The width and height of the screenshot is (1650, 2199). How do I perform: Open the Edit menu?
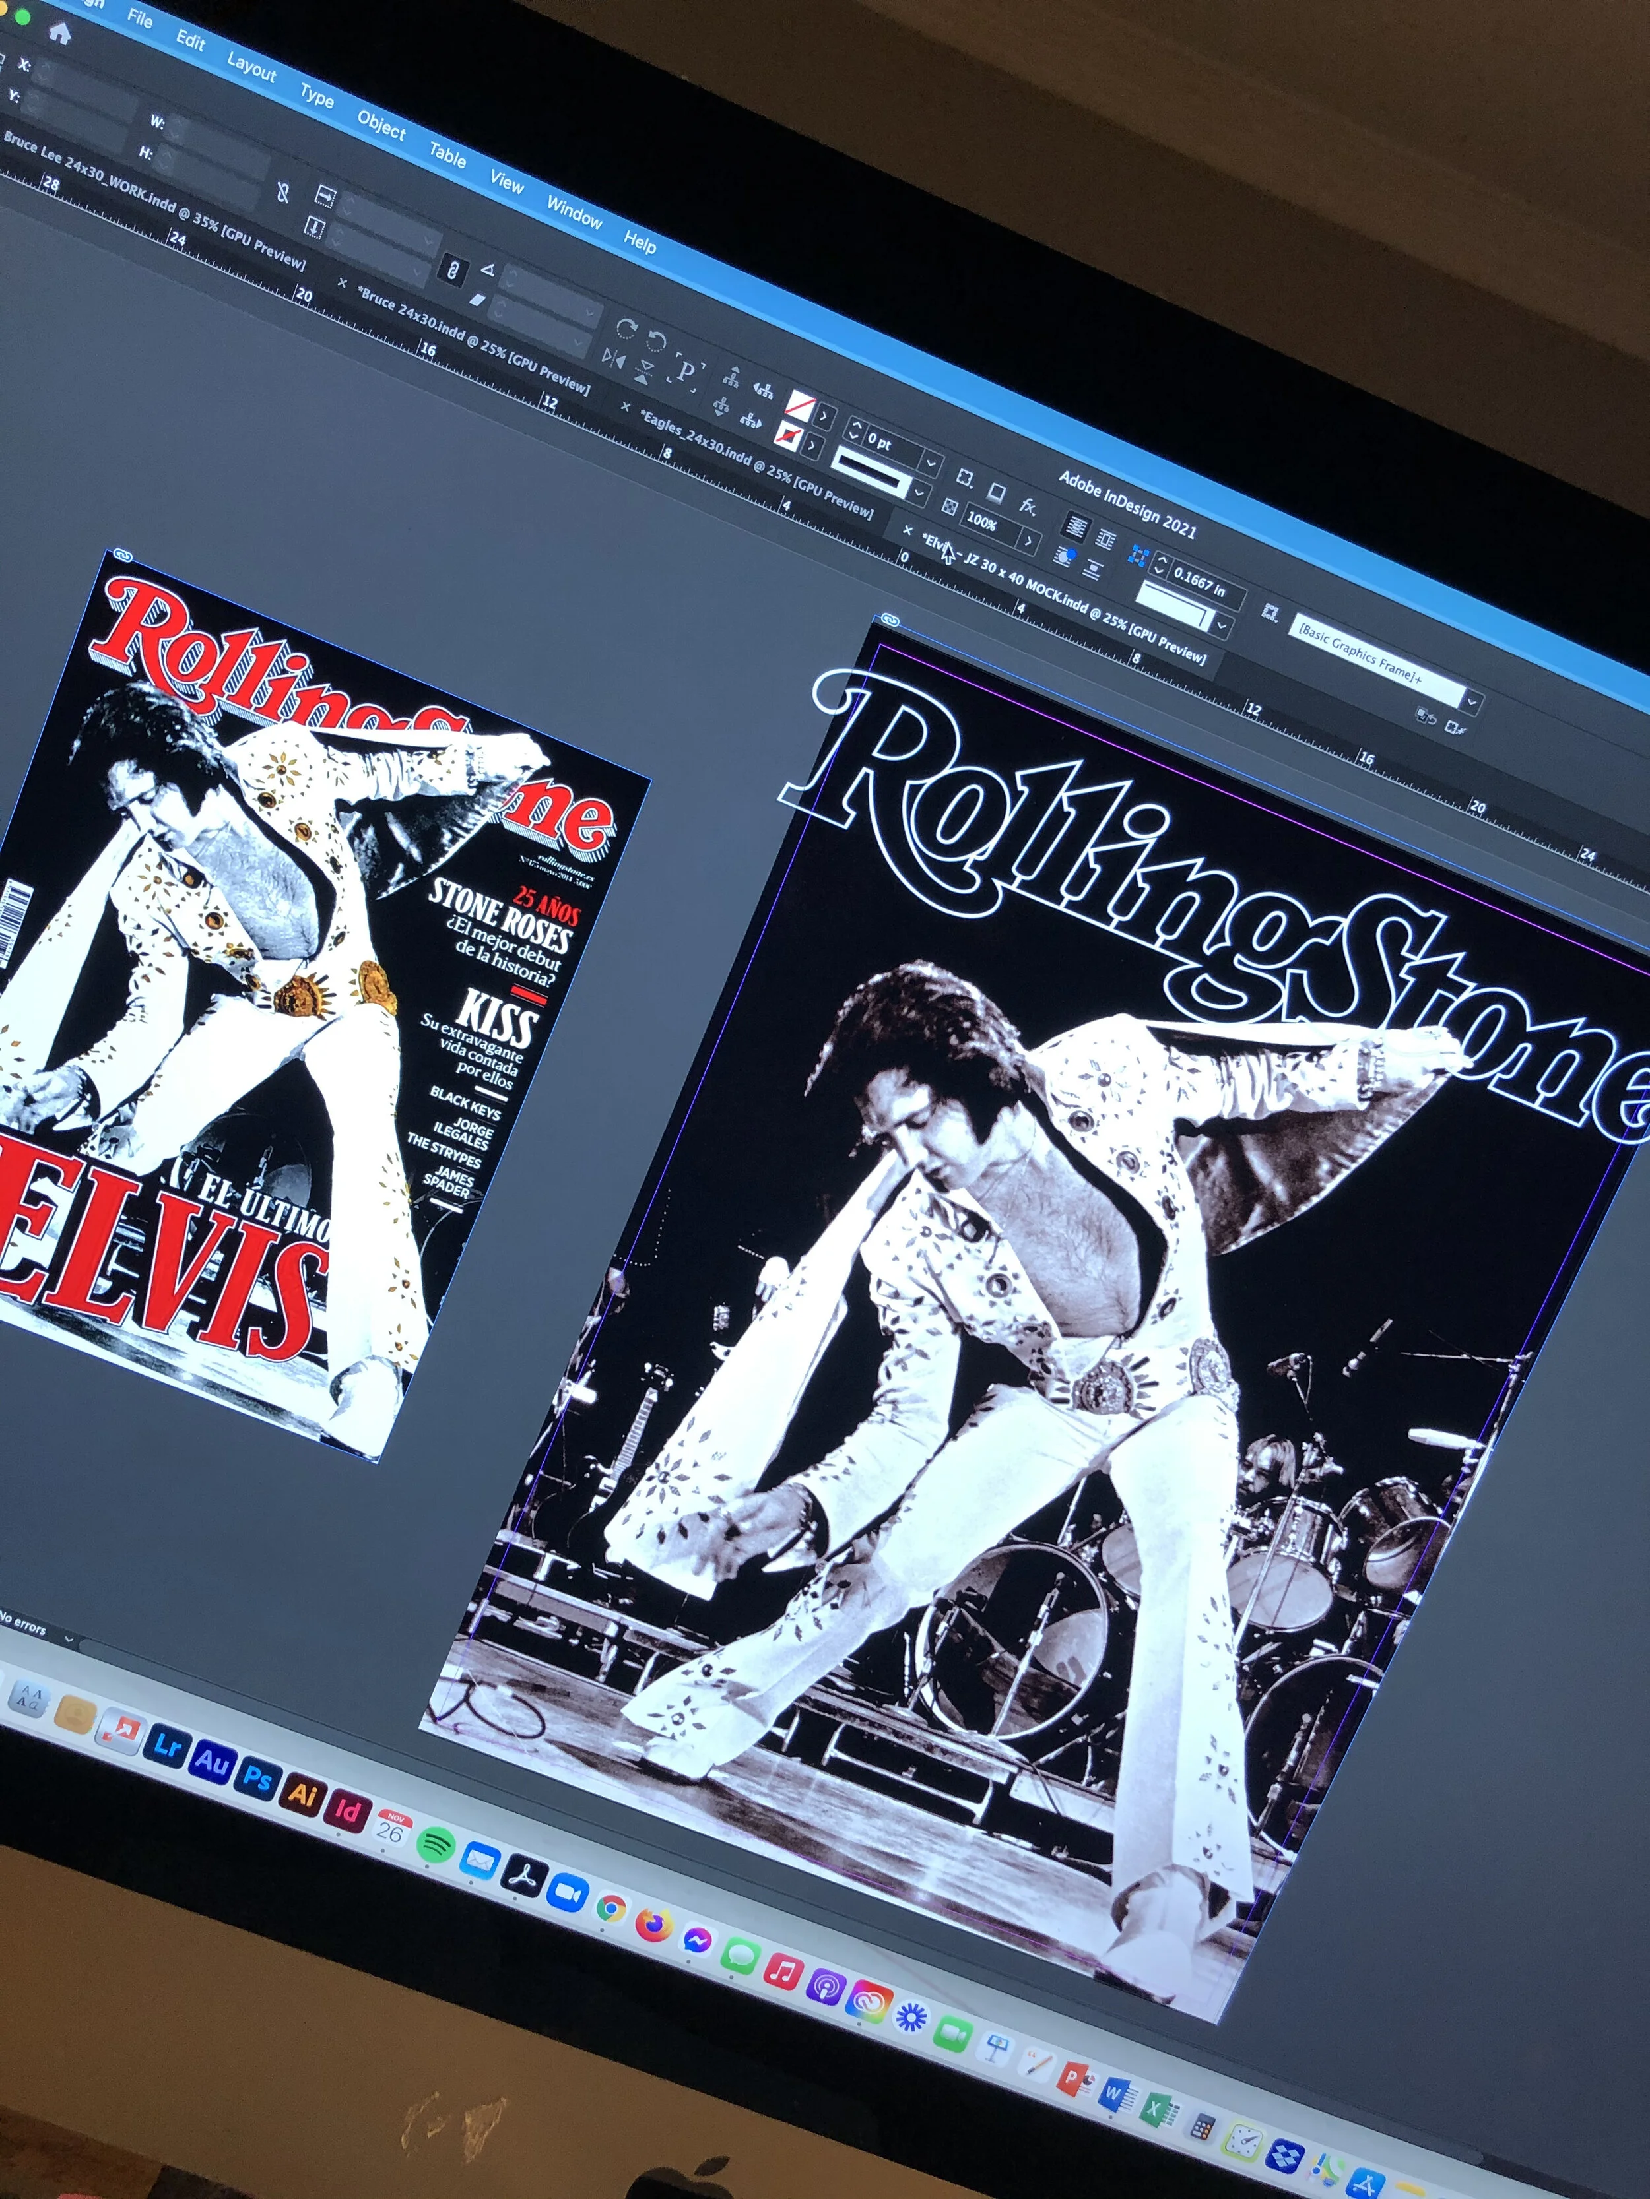(x=191, y=40)
